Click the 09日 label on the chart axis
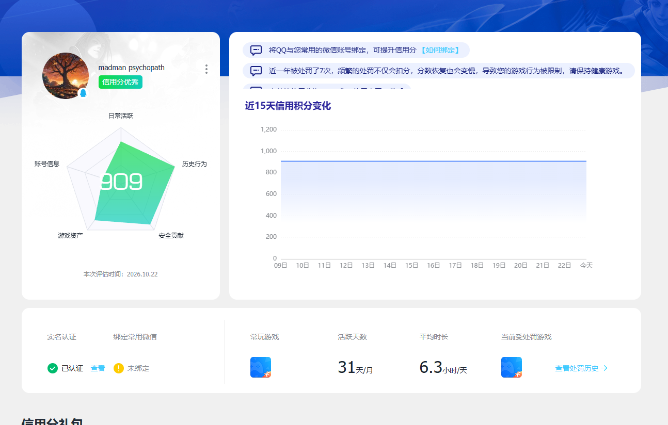This screenshot has width=668, height=425. point(281,266)
